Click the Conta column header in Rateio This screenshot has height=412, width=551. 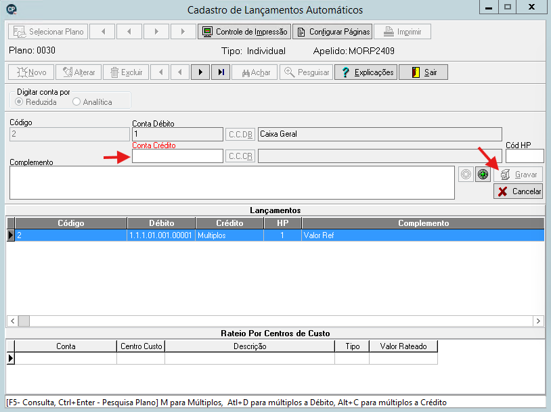66,346
